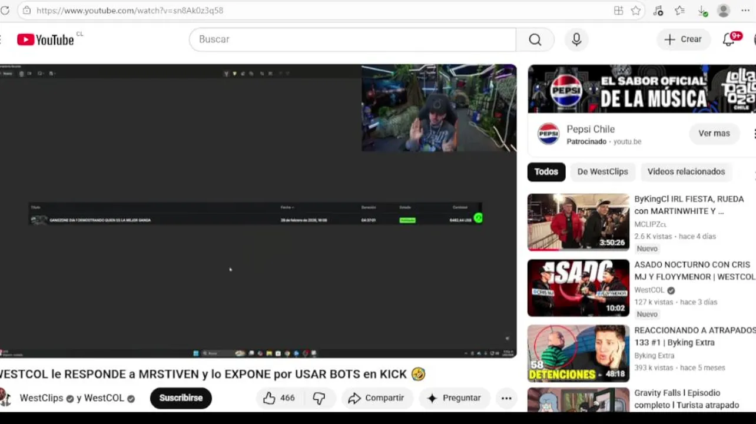Open WestClips channel name link
This screenshot has width=756, height=424.
41,398
